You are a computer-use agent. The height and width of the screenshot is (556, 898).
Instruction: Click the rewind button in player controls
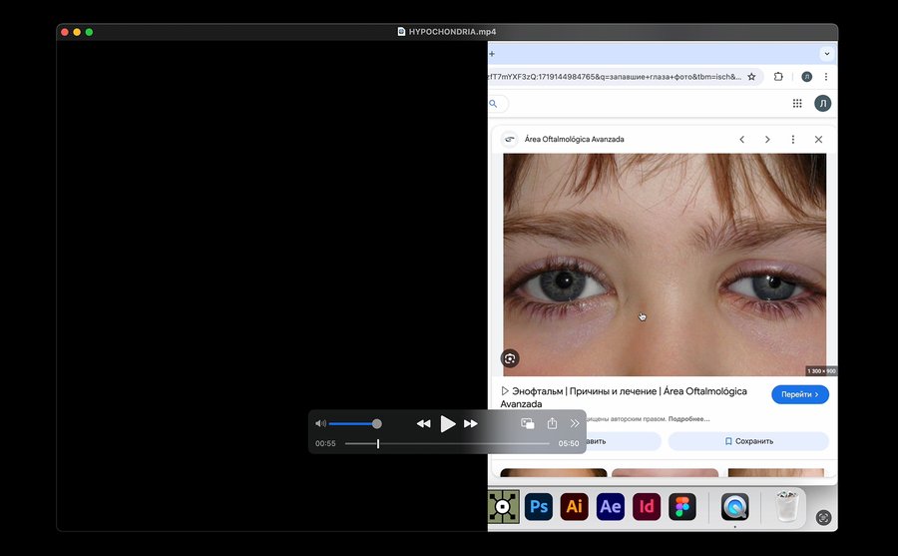pos(423,424)
